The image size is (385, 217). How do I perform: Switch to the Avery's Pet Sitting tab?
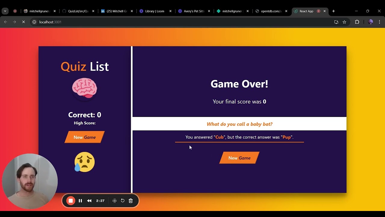pyautogui.click(x=194, y=11)
